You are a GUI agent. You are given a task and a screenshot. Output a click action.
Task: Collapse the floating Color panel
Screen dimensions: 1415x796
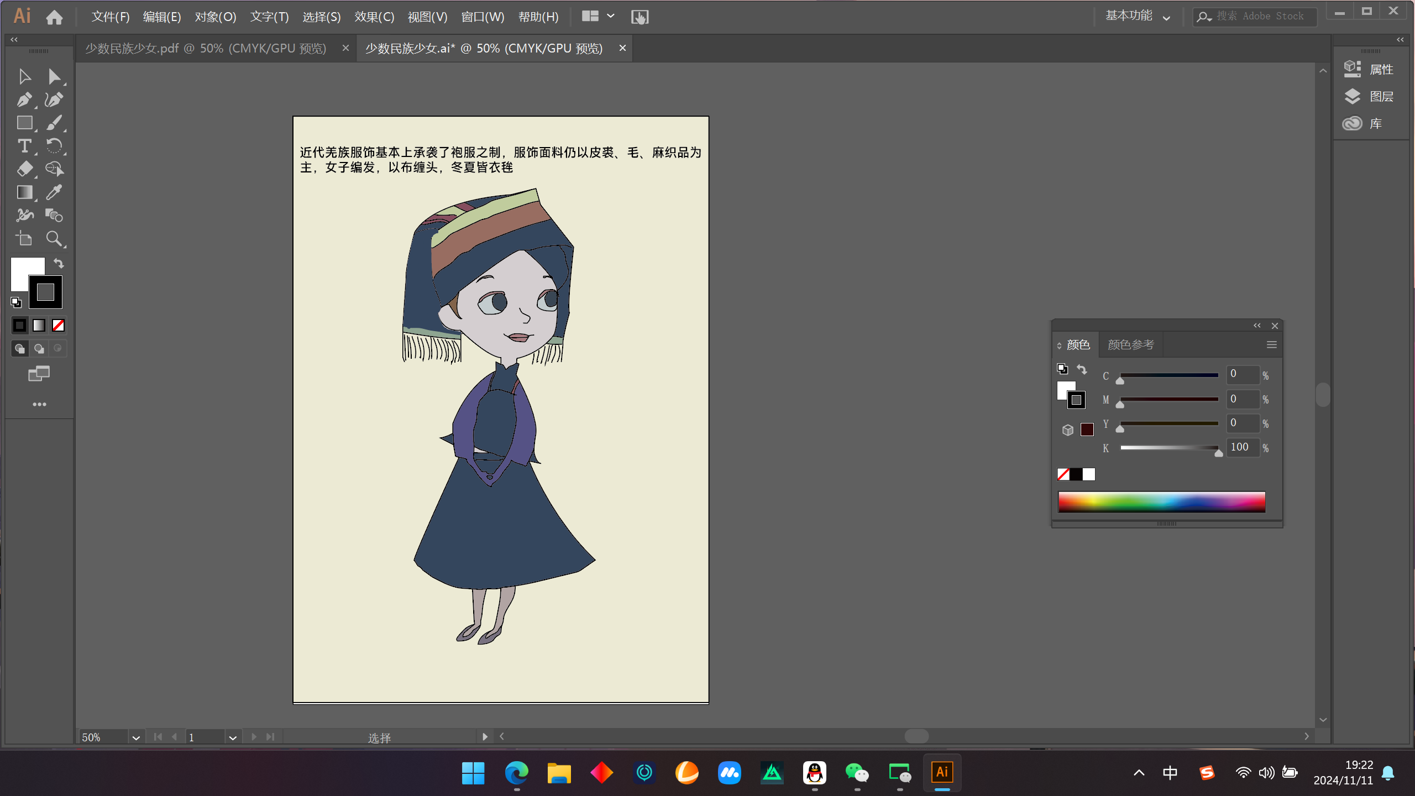coord(1257,326)
